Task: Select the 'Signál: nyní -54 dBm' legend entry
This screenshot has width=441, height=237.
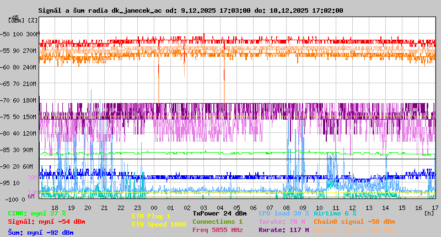Action: pos(46,222)
